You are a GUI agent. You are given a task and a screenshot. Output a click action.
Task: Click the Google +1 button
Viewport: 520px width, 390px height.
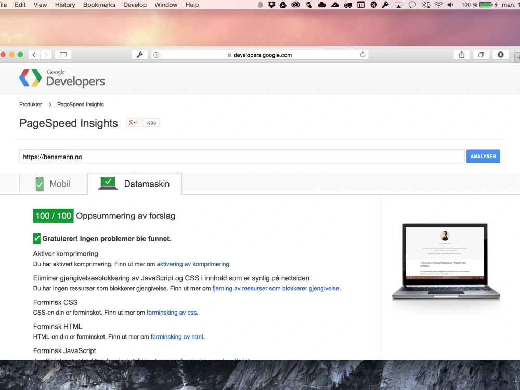coord(133,123)
